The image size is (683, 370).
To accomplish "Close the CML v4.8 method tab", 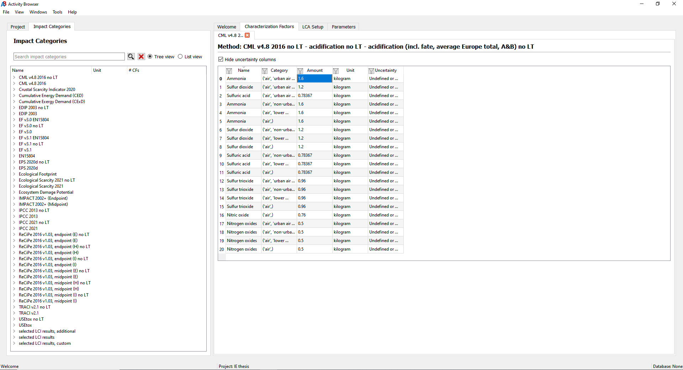I will 248,35.
